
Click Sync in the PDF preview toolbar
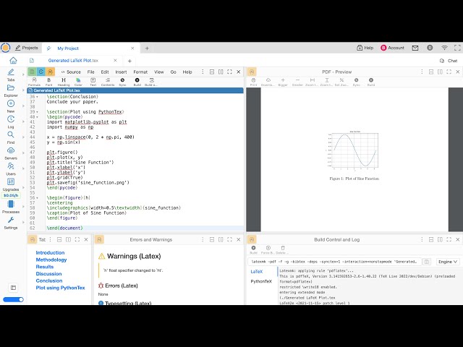[x=357, y=82]
